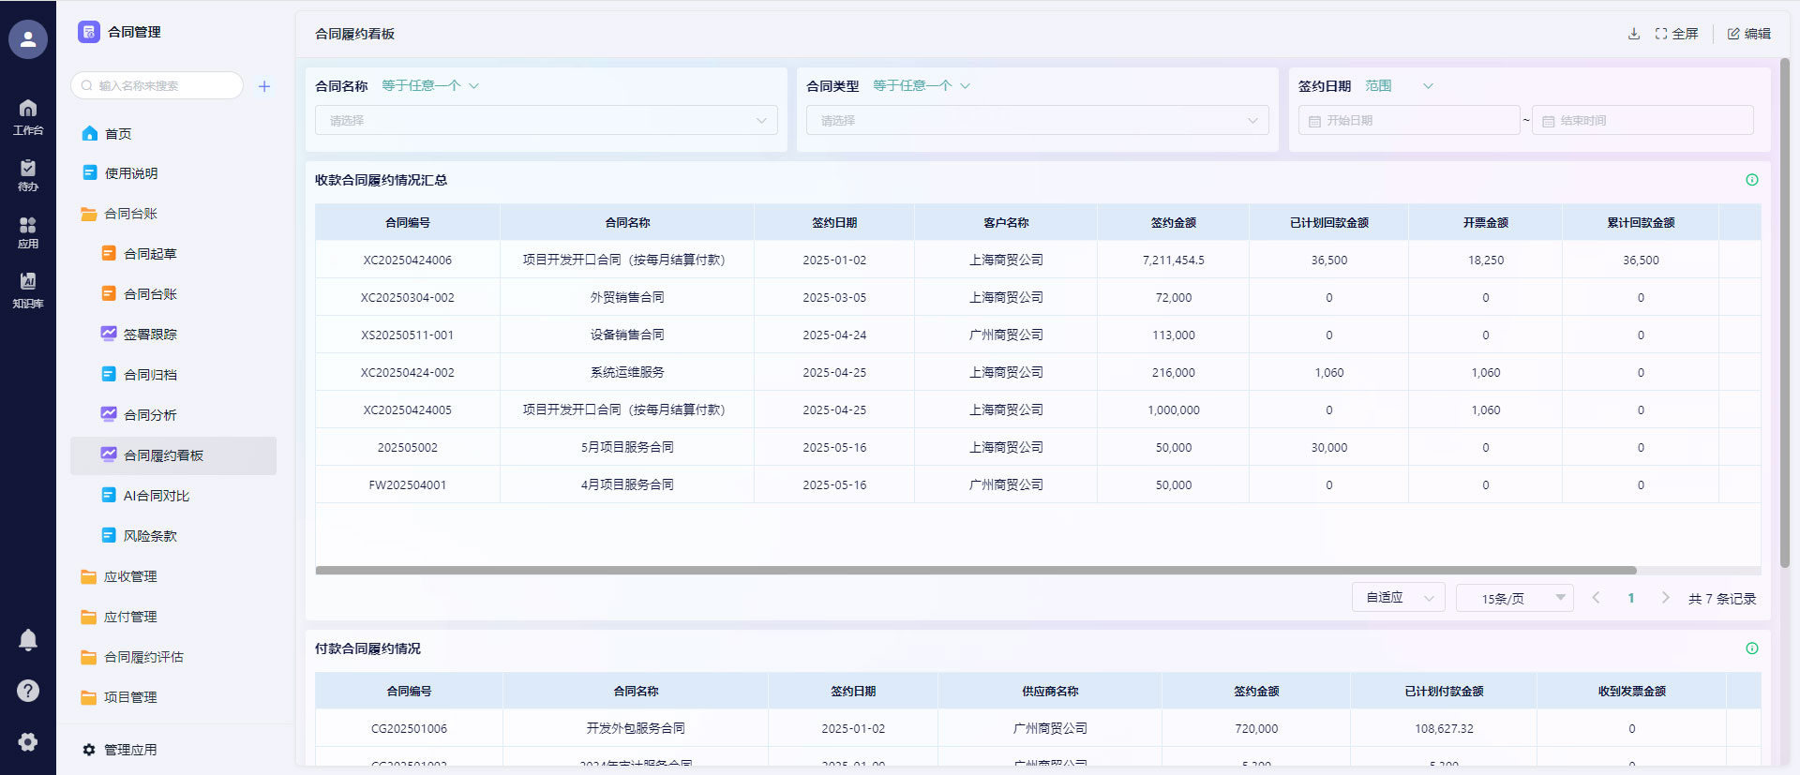
Task: Click the 编辑 edit button
Action: coord(1748,34)
